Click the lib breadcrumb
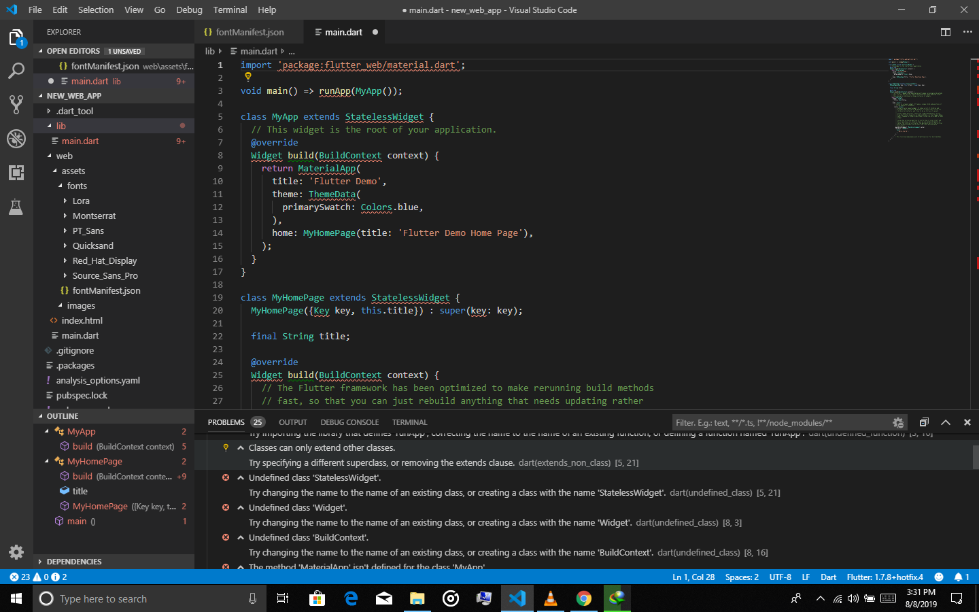The image size is (979, 612). click(x=210, y=51)
